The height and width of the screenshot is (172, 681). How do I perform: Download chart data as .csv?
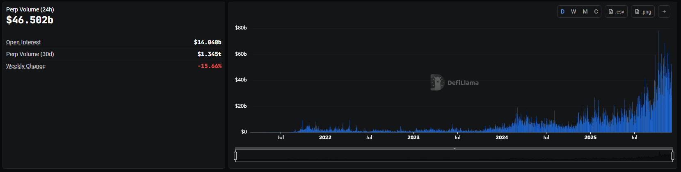616,11
